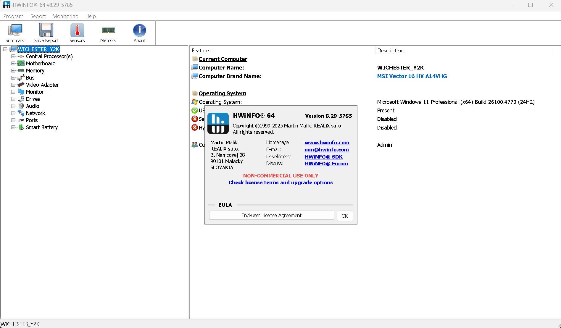Expand the Smart Battery node
This screenshot has width=561, height=328.
pyautogui.click(x=13, y=127)
